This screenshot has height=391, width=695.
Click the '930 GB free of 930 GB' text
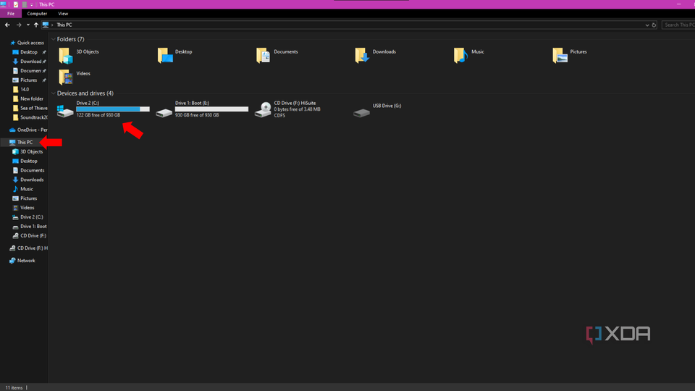click(197, 115)
